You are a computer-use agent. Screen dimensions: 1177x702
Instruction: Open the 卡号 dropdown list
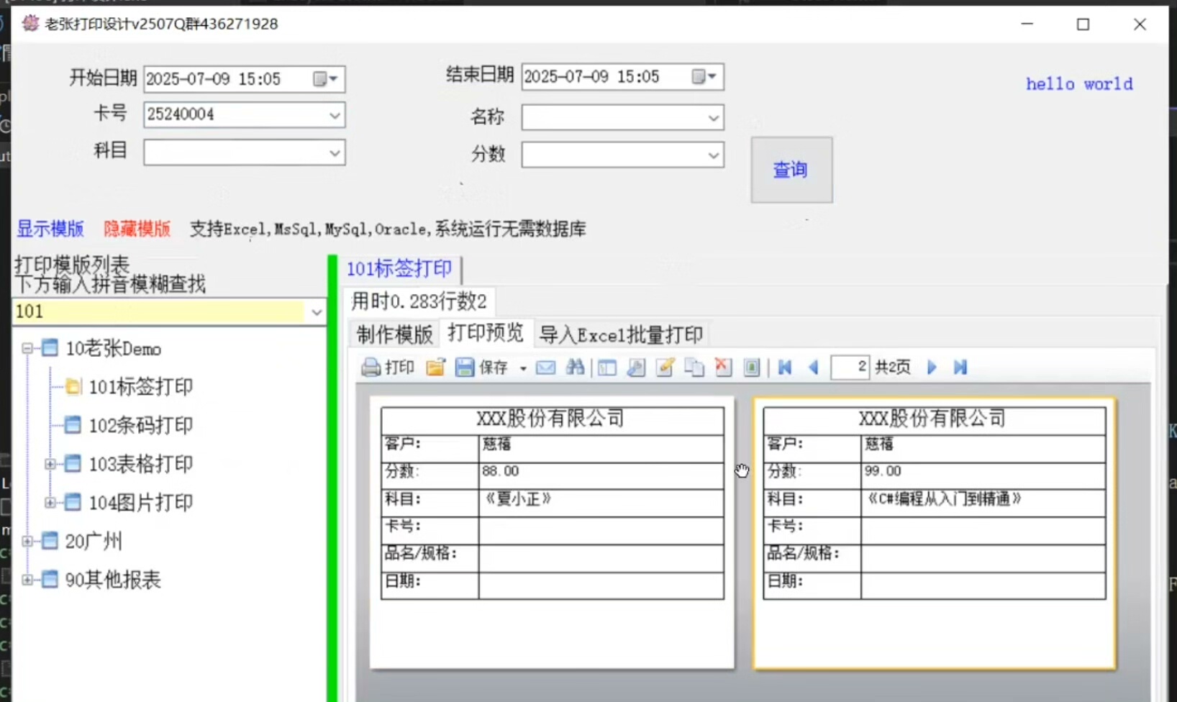tap(335, 115)
